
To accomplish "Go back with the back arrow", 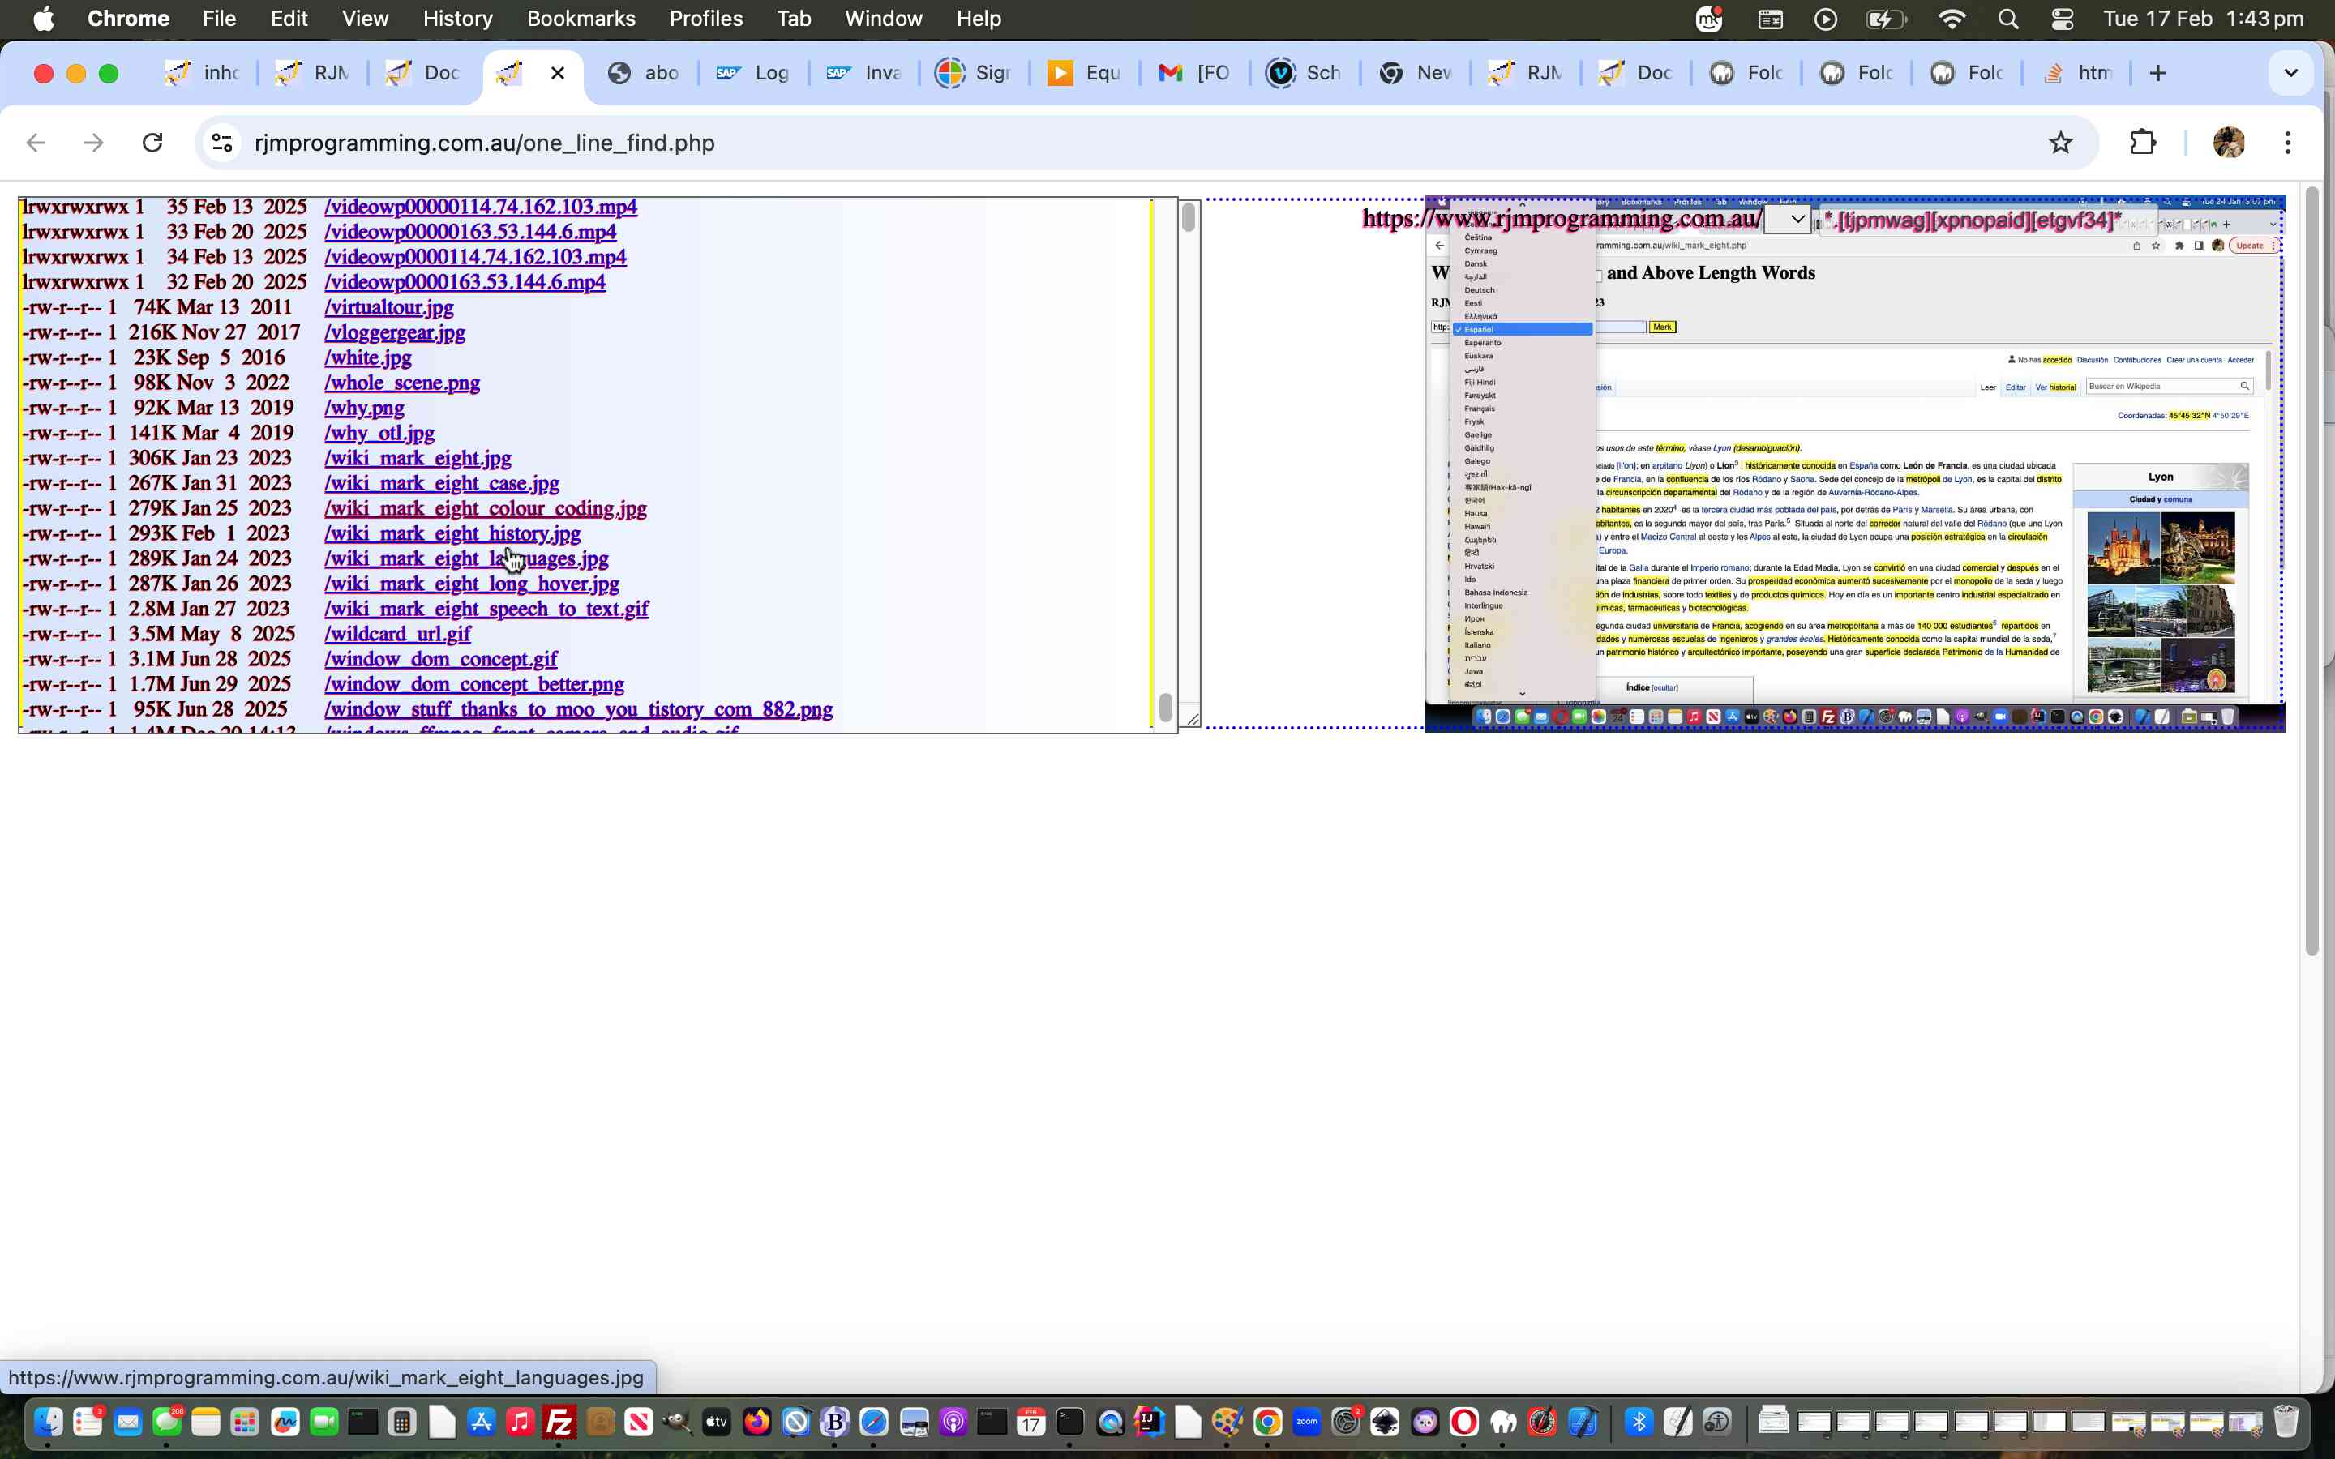I will point(36,143).
